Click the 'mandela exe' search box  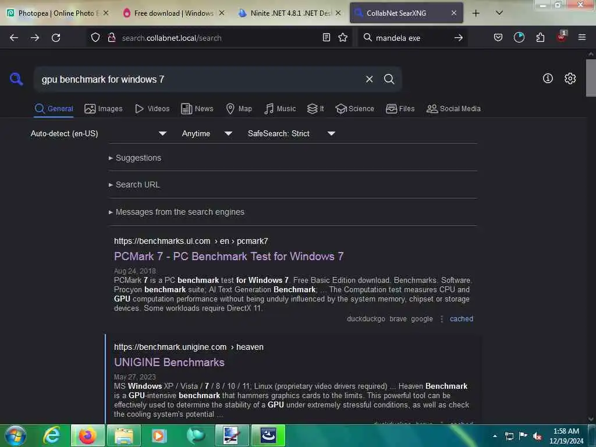[x=413, y=38]
